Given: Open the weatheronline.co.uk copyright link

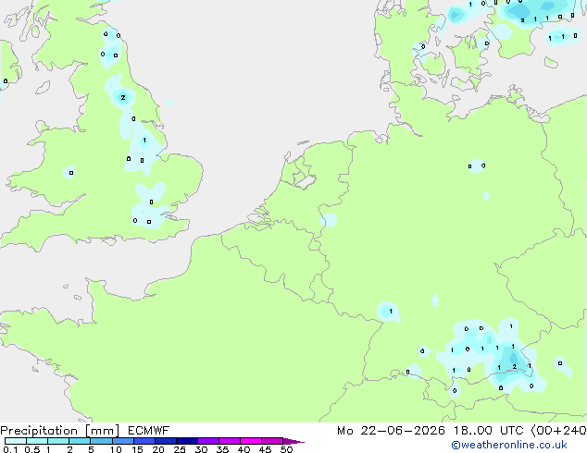Looking at the screenshot, I should coord(508,445).
